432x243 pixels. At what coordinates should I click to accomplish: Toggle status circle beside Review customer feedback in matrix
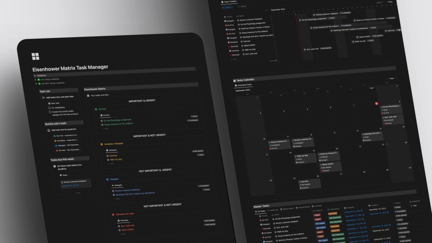pyautogui.click(x=113, y=191)
